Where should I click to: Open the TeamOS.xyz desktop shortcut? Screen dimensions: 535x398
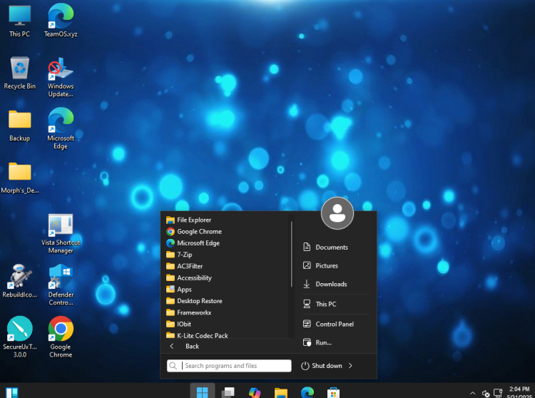pyautogui.click(x=61, y=21)
